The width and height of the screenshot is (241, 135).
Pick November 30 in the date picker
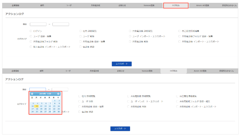[x=58, y=112]
